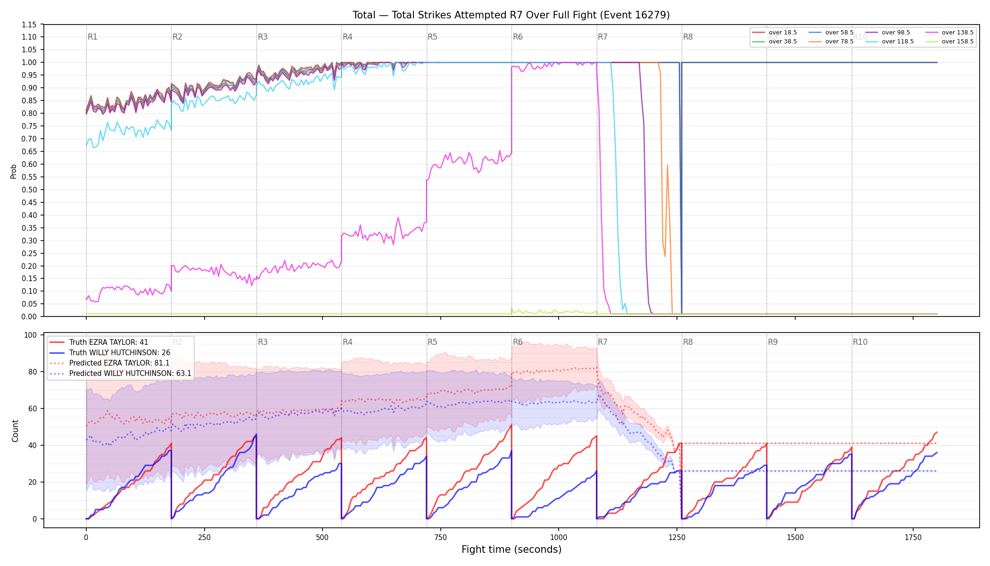Click the 0.25 tick on Prob axis
This screenshot has height=566, width=990.
click(x=29, y=253)
